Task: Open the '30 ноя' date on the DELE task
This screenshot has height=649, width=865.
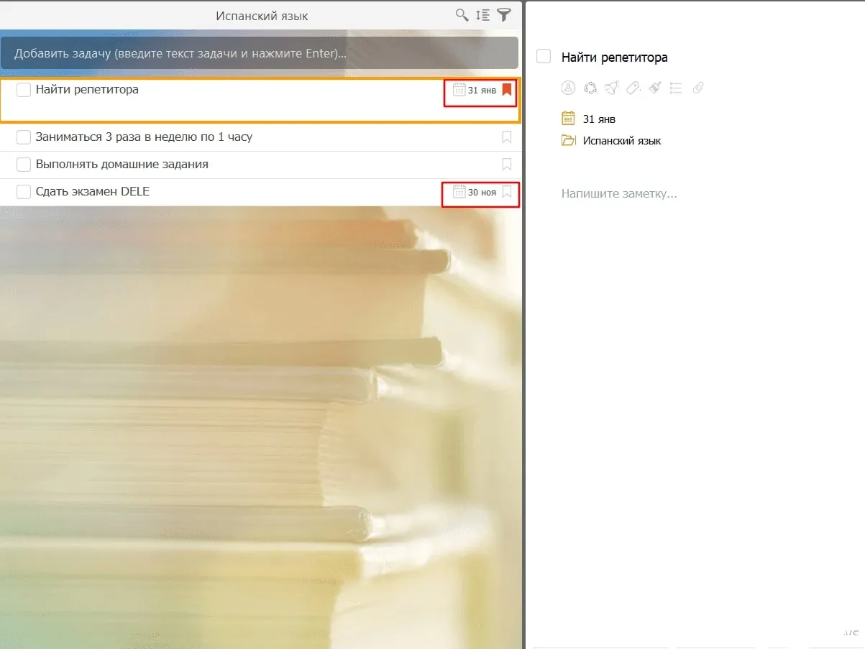Action: point(475,192)
